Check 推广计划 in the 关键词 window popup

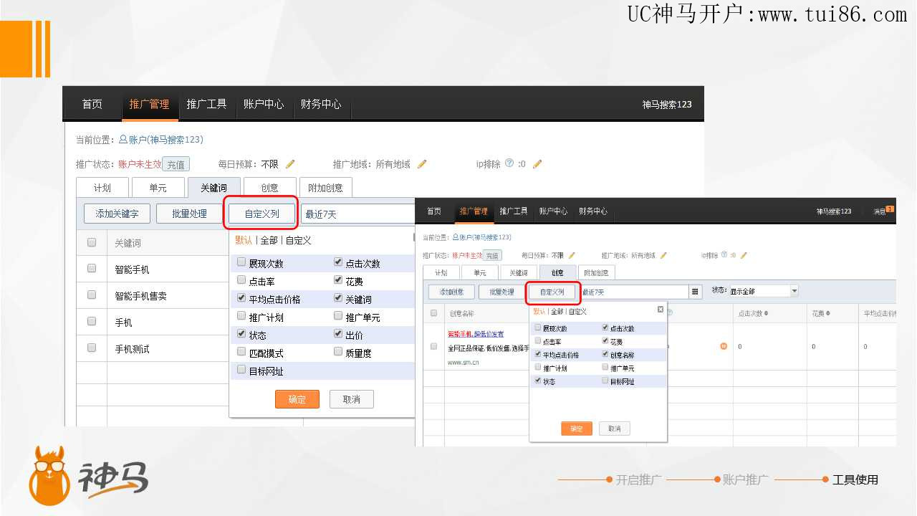241,317
